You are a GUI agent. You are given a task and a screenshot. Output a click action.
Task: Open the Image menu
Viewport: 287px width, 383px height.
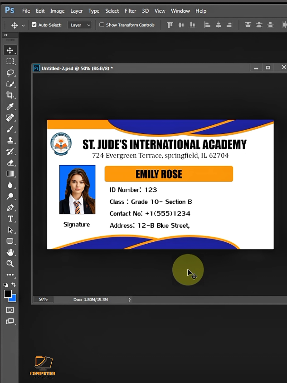(57, 11)
